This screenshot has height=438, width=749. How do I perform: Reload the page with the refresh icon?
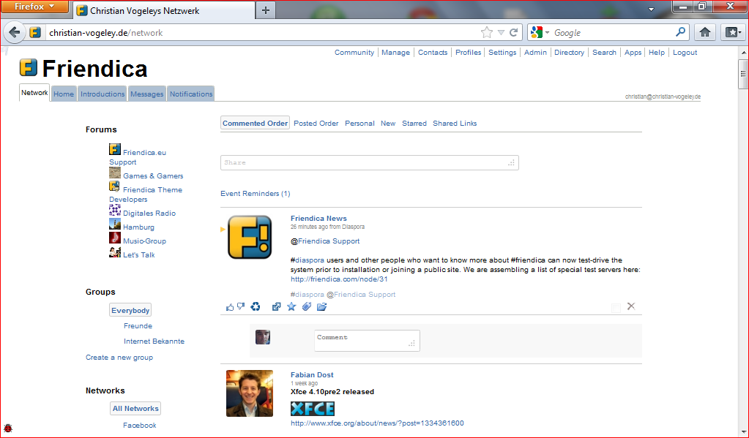click(514, 32)
